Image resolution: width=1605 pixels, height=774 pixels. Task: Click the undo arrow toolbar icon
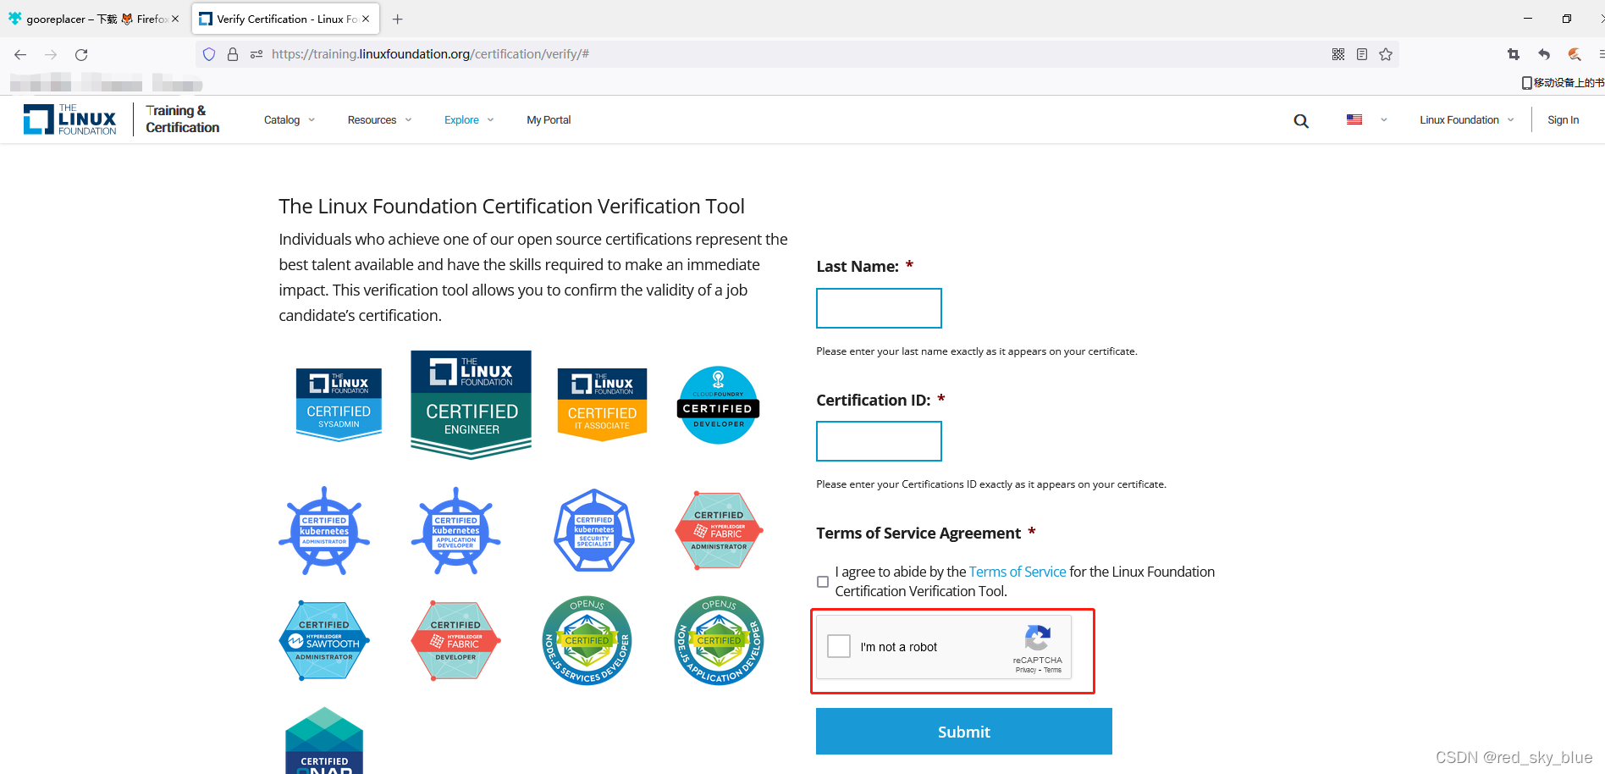pyautogui.click(x=1544, y=54)
